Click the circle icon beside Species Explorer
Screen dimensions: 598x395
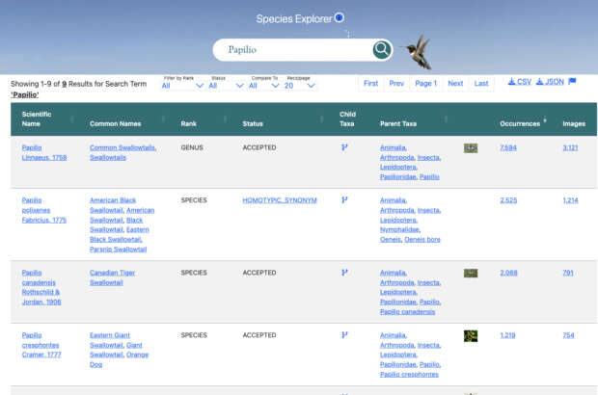(x=339, y=18)
